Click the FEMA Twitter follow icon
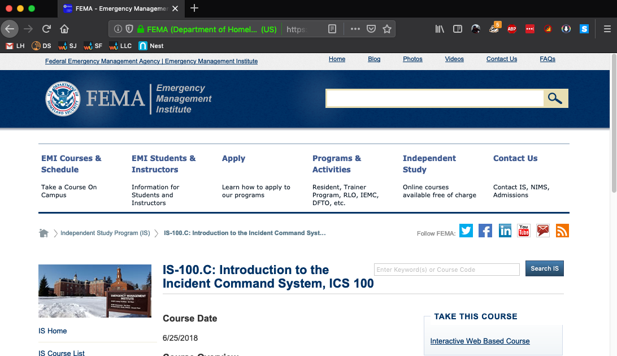Screen dimensions: 617x356 pyautogui.click(x=466, y=231)
